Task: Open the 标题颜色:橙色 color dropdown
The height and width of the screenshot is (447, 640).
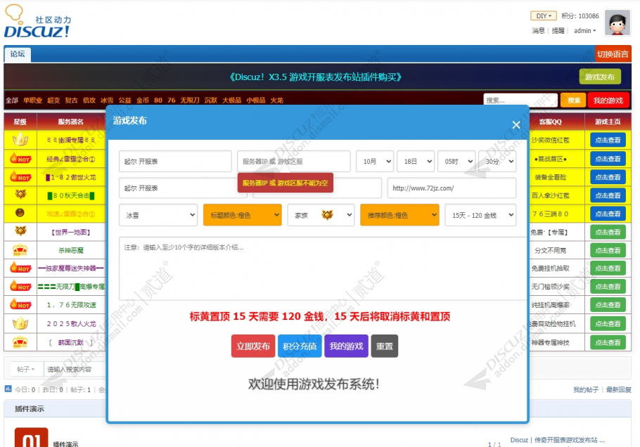Action: (243, 215)
